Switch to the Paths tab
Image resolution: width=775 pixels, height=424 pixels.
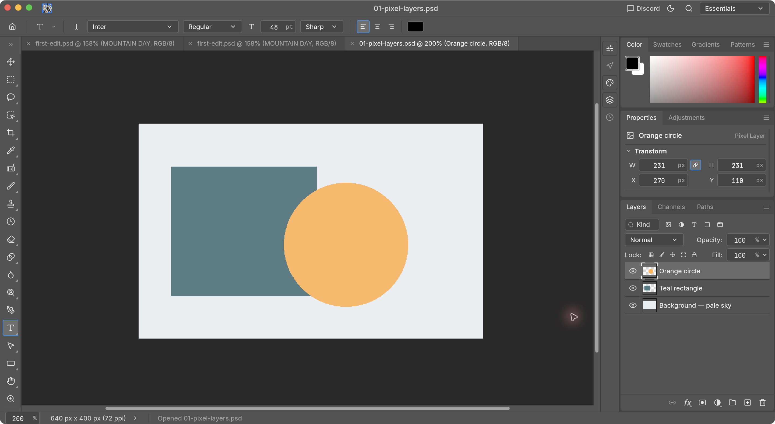704,207
